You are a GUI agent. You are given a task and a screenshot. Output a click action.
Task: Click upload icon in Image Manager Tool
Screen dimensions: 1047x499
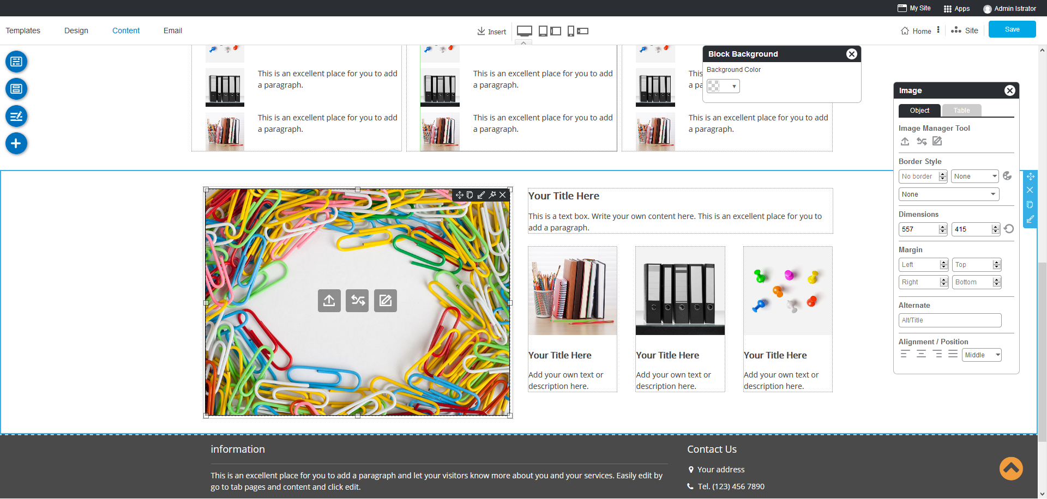point(905,142)
